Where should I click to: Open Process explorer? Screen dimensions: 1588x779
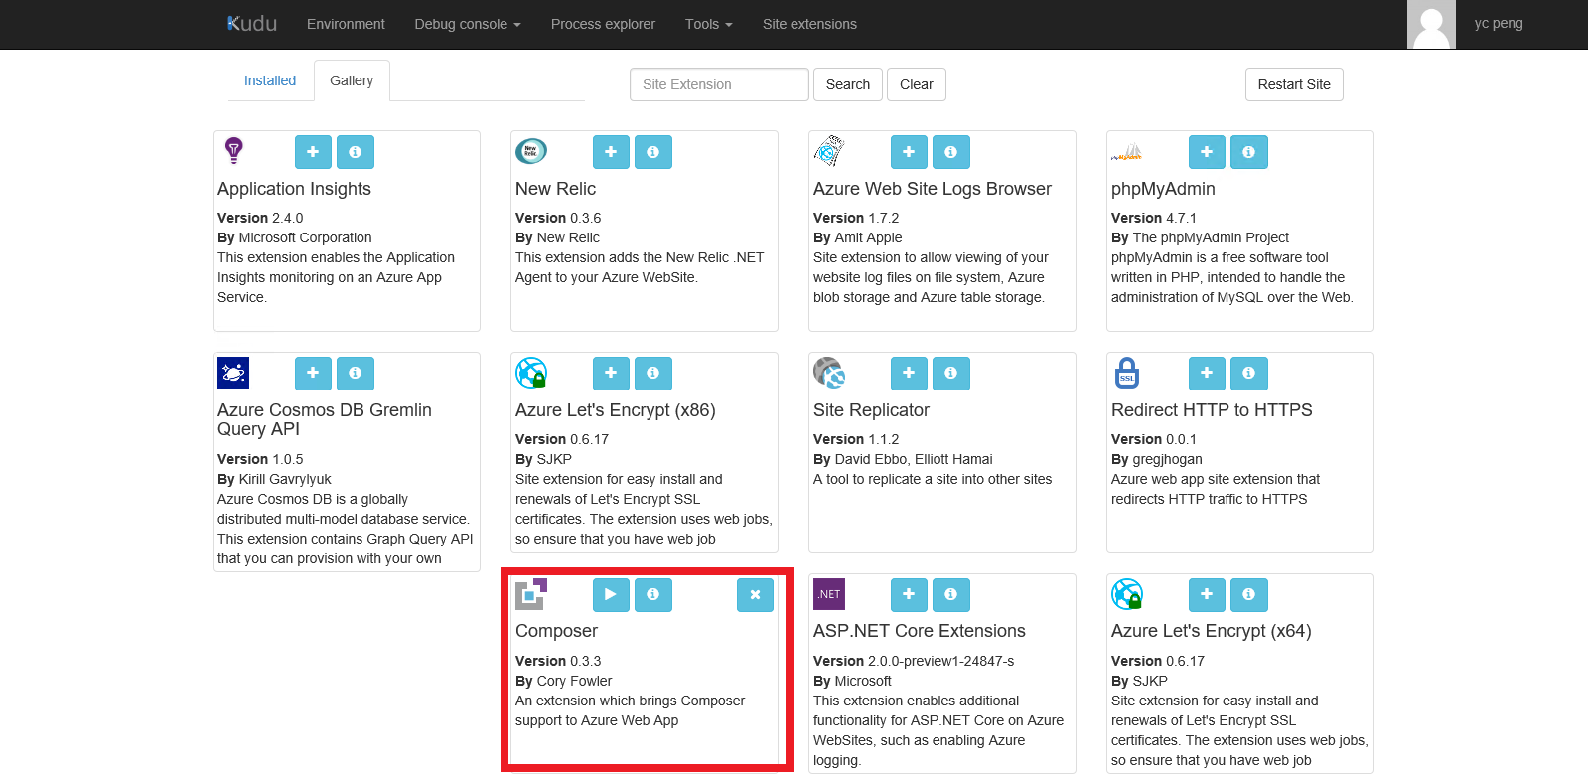(x=603, y=24)
